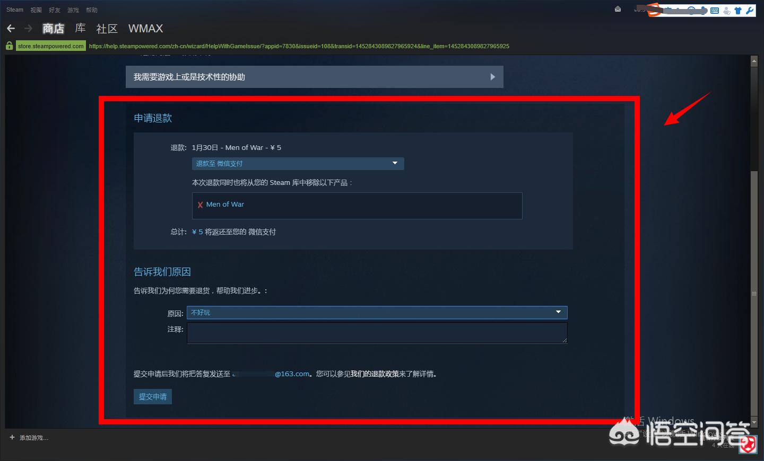The height and width of the screenshot is (461, 764).
Task: Click the blue shirt skin icon
Action: click(738, 11)
